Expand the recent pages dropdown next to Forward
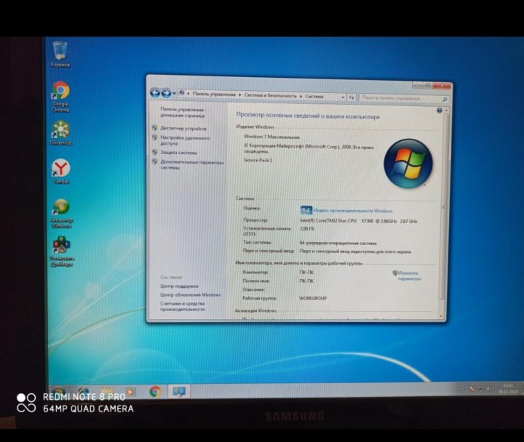The height and width of the screenshot is (442, 524). [174, 93]
